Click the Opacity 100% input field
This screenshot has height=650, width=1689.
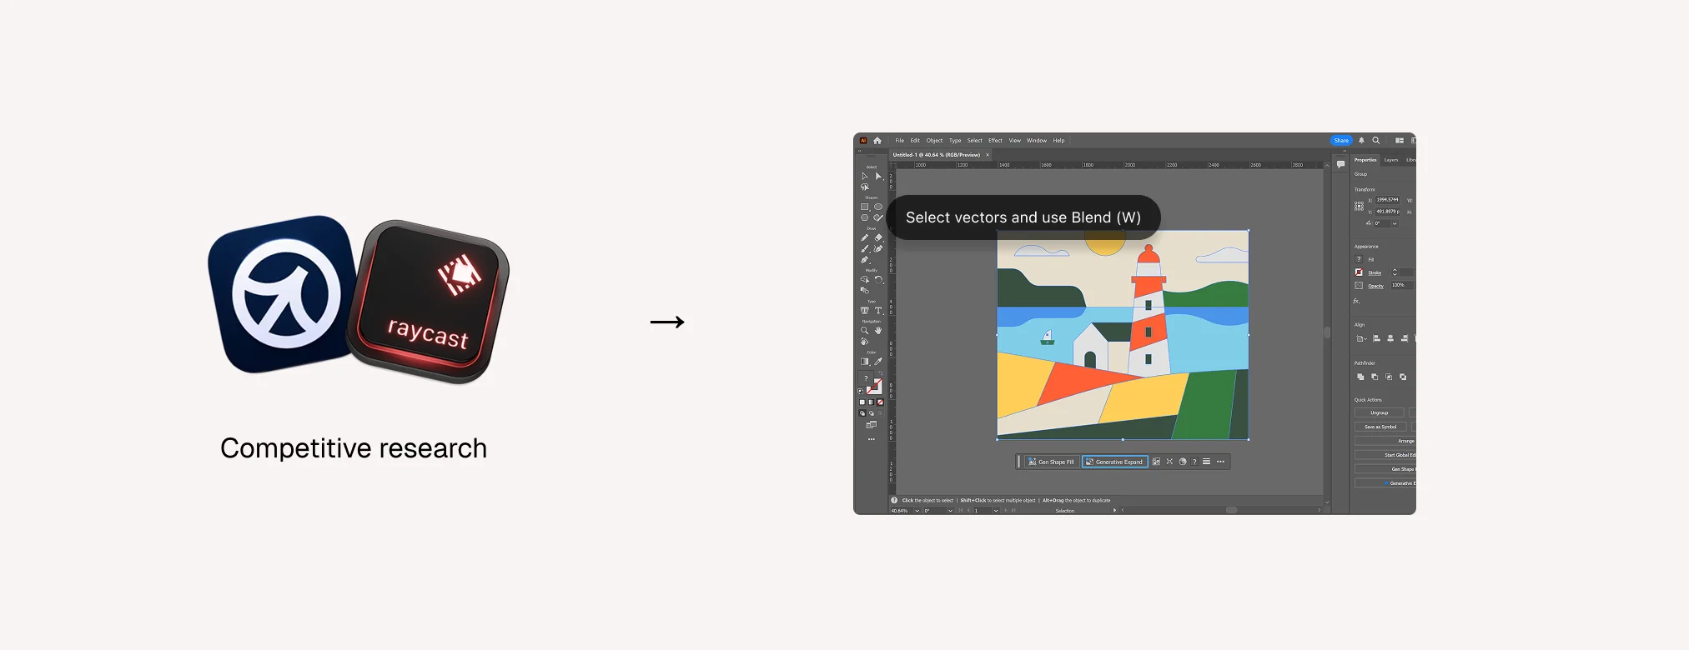1401,286
